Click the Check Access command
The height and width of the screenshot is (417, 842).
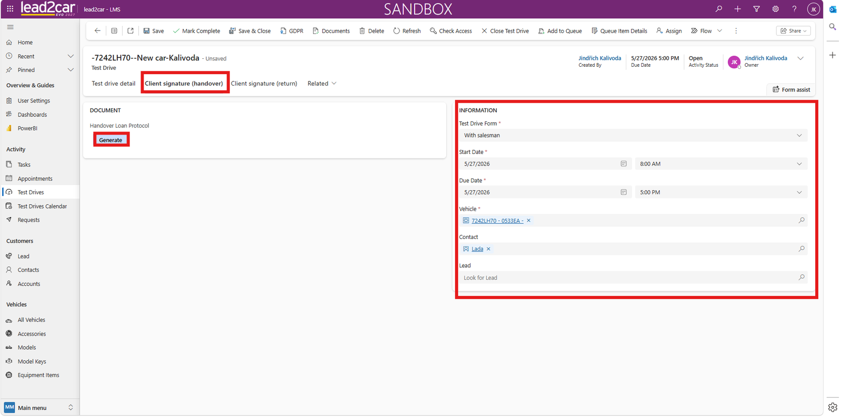(x=451, y=31)
